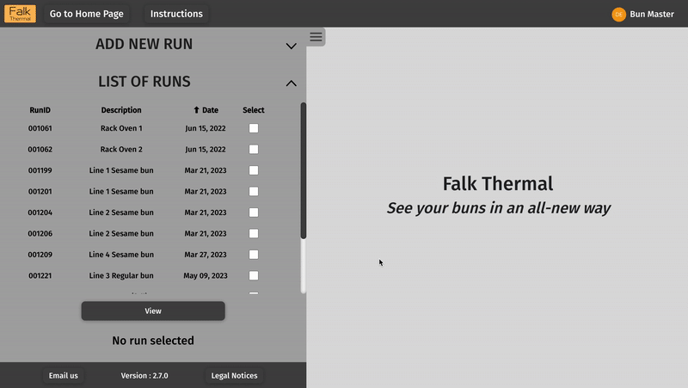Tick the checkbox for run 001199

pyautogui.click(x=254, y=170)
